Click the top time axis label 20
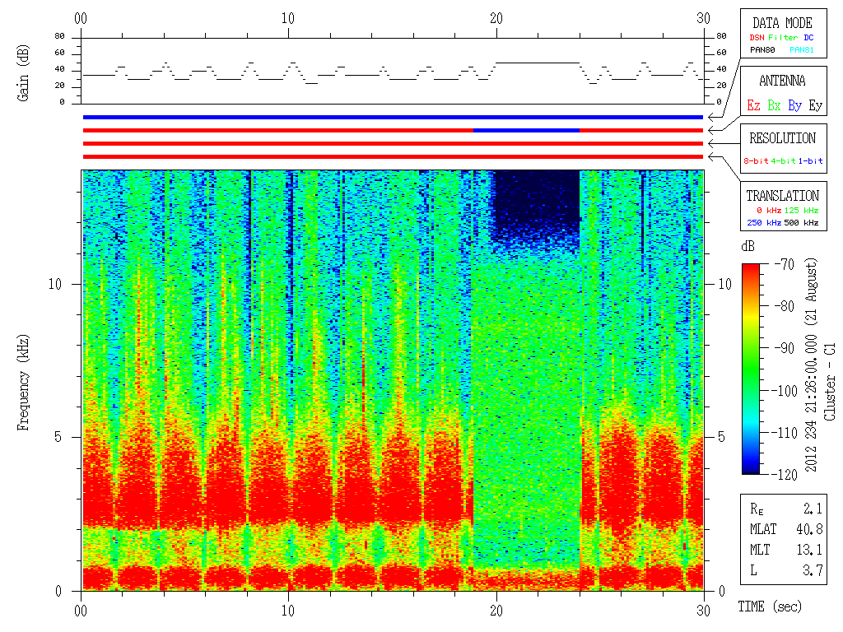This screenshot has height=632, width=843. (x=496, y=18)
